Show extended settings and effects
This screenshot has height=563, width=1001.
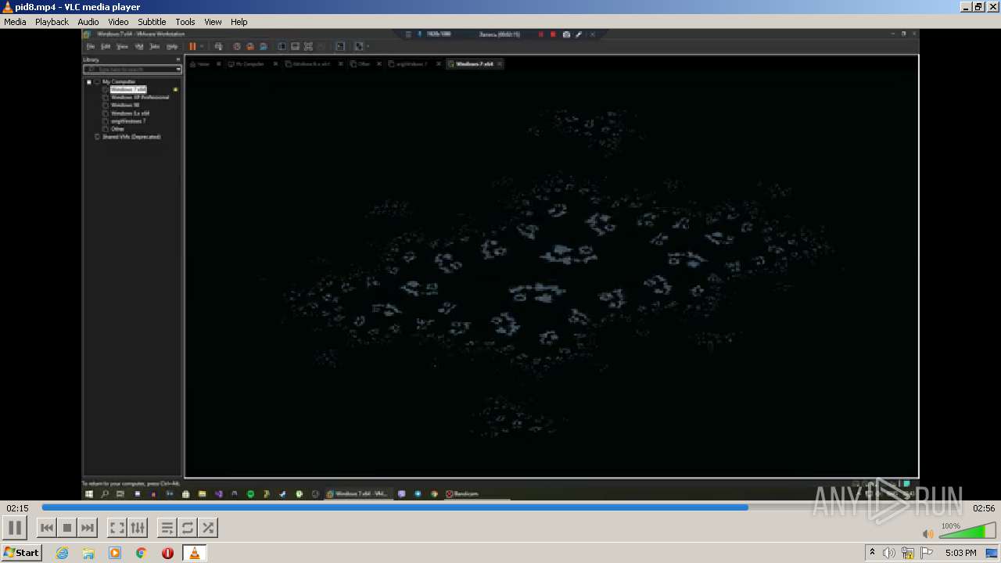click(x=138, y=528)
